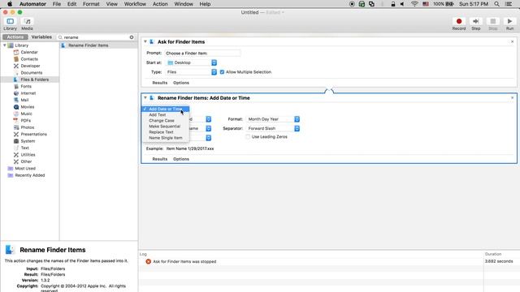This screenshot has height=292, width=520.
Task: Open the Format Month Day Year dropdown
Action: (x=273, y=119)
